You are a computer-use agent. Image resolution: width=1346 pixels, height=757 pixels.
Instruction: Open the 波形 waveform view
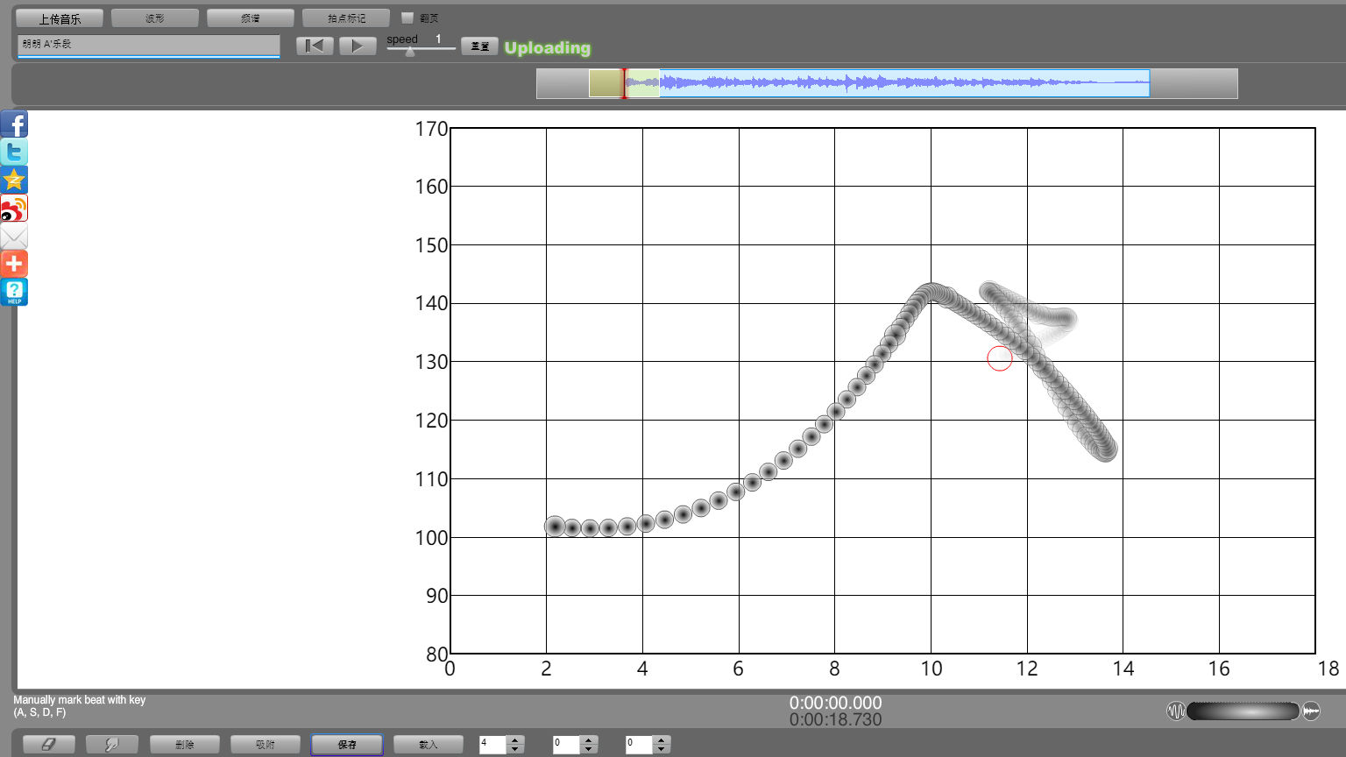[155, 18]
